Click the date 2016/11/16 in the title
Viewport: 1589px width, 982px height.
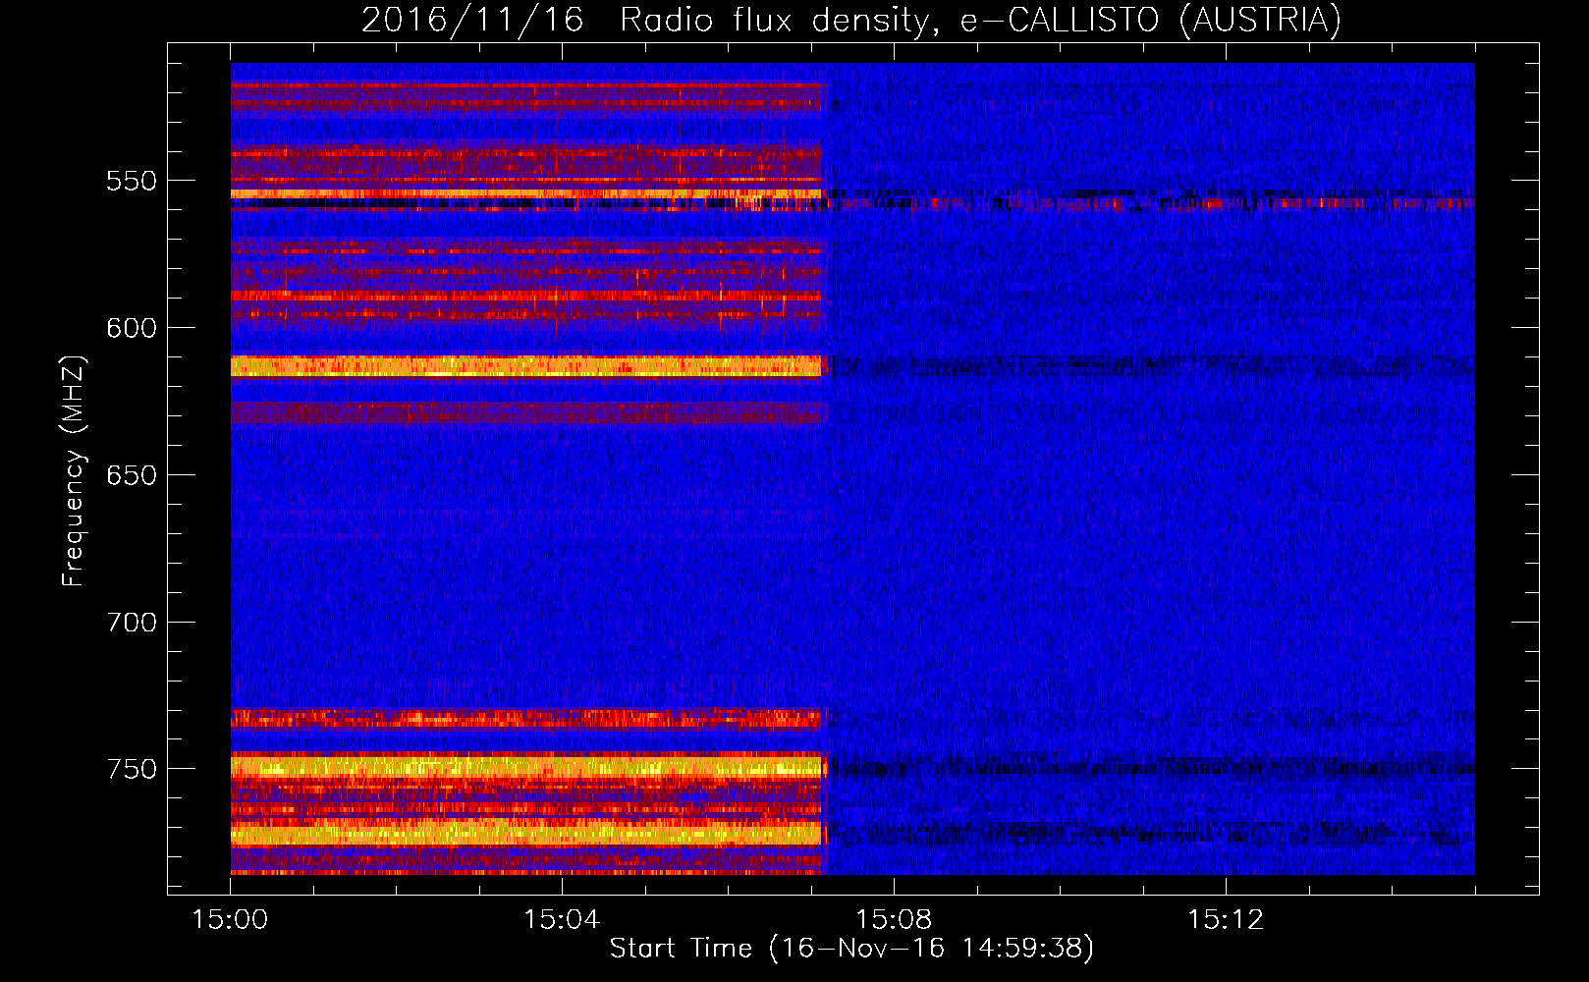472,21
